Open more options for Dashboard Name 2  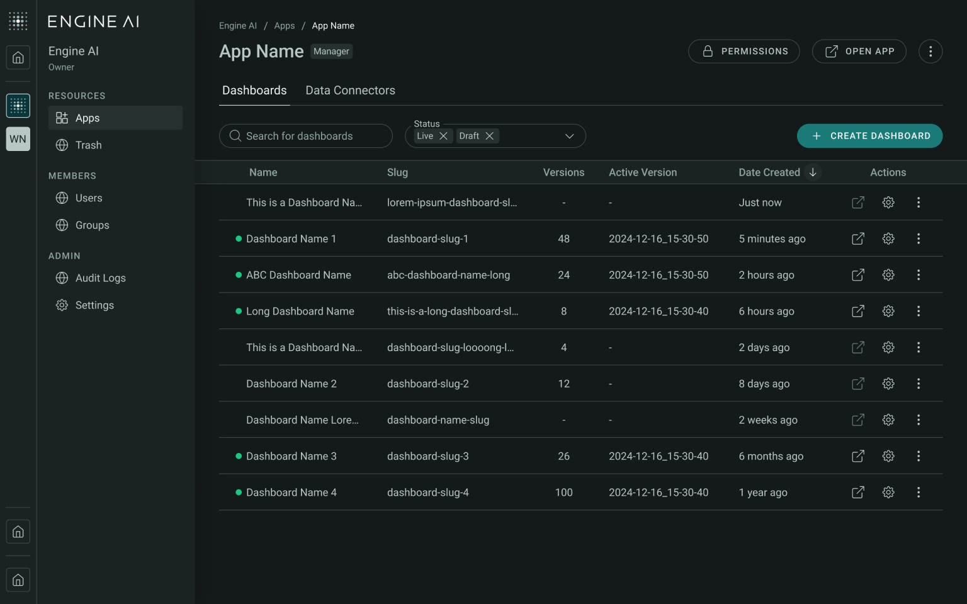coord(919,384)
